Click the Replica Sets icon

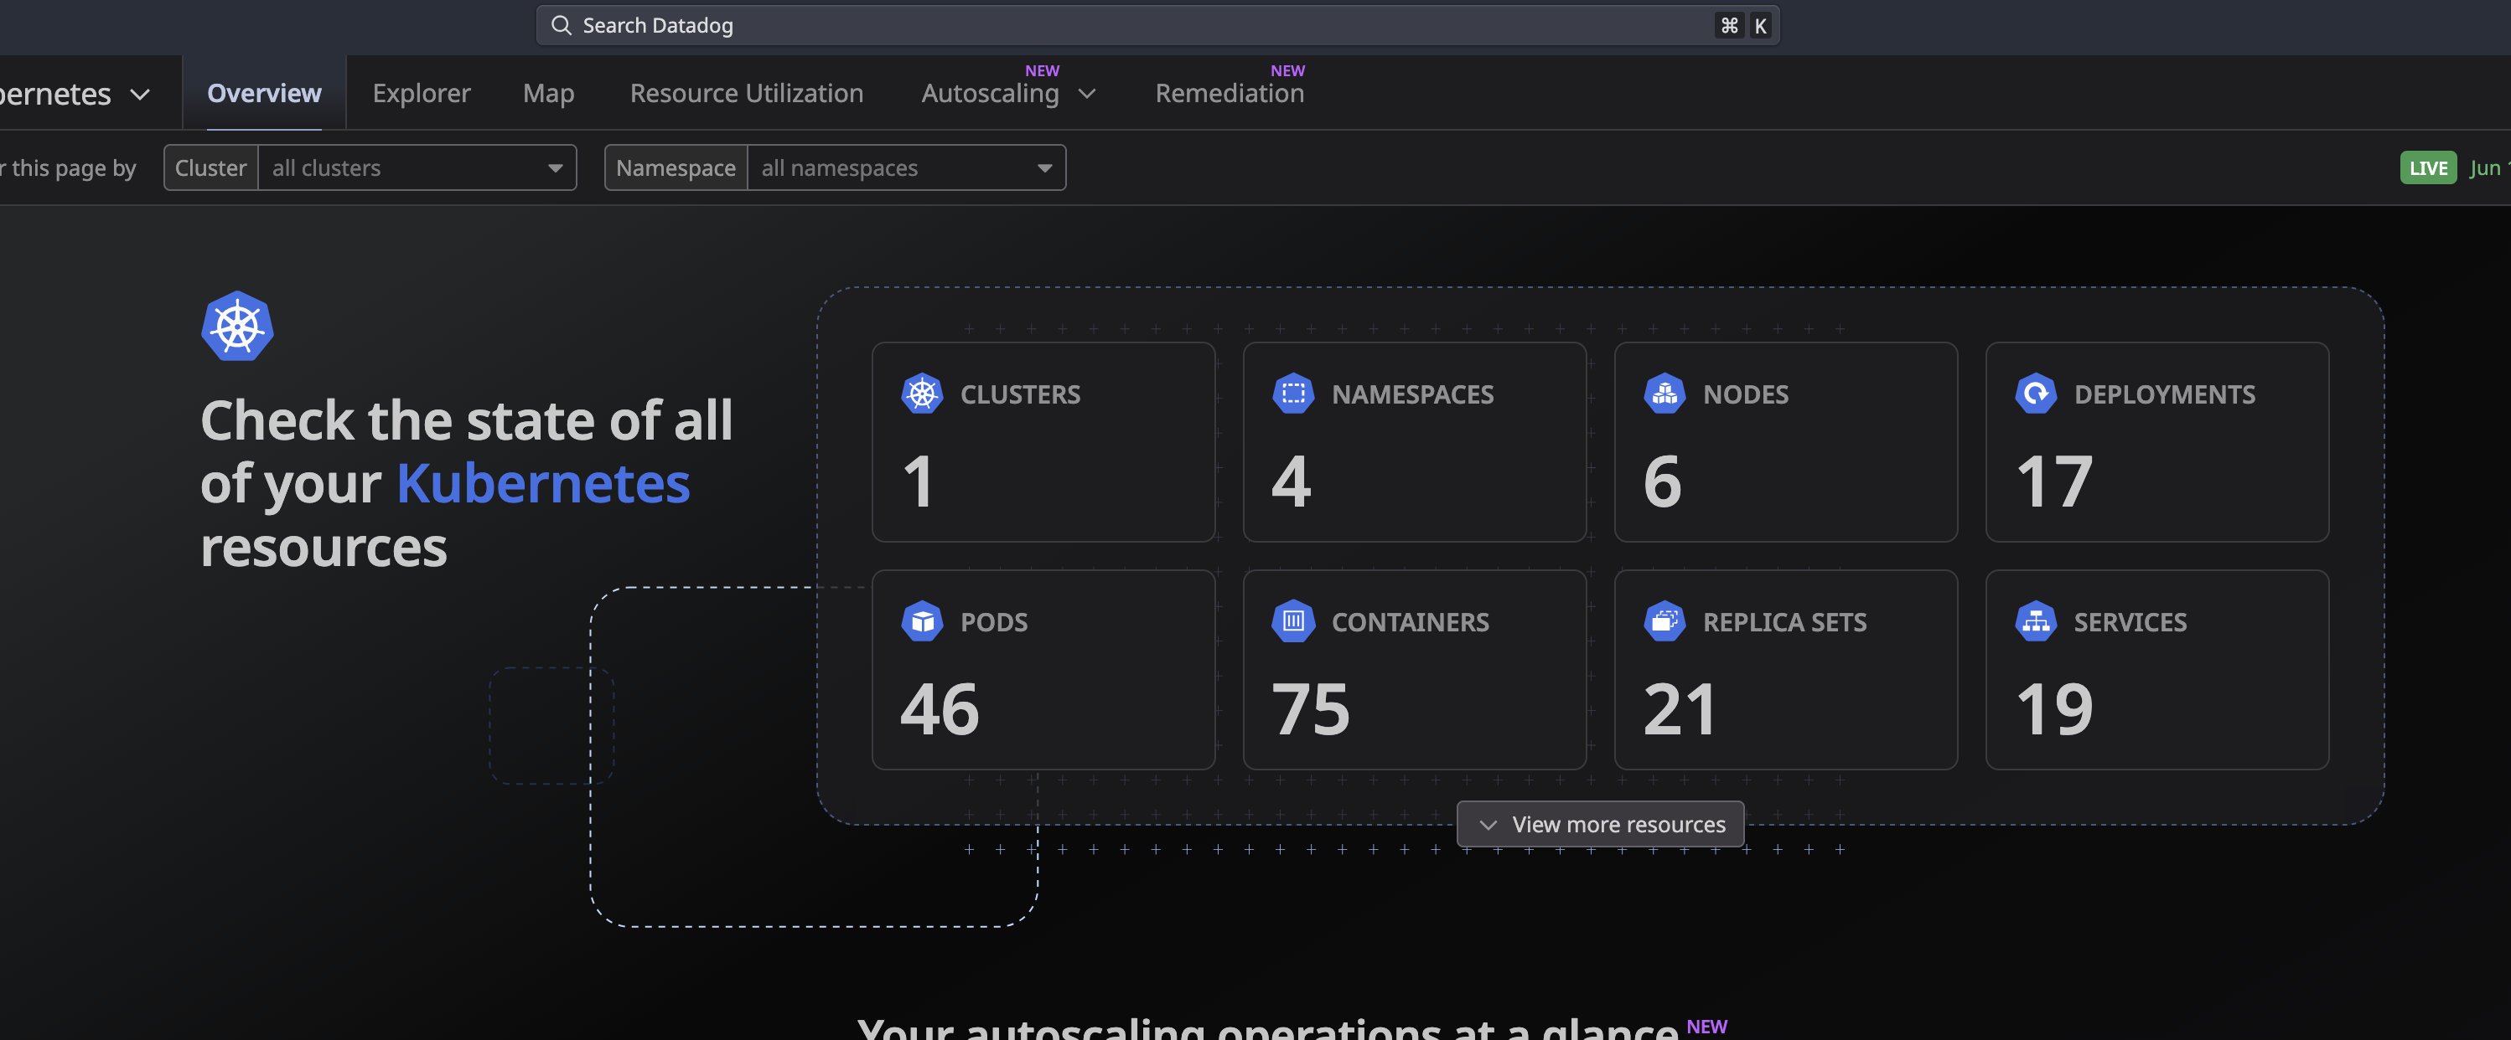pyautogui.click(x=1664, y=621)
